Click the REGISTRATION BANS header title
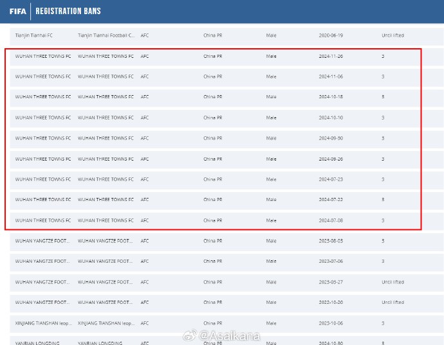This screenshot has height=345, width=444. coord(68,11)
